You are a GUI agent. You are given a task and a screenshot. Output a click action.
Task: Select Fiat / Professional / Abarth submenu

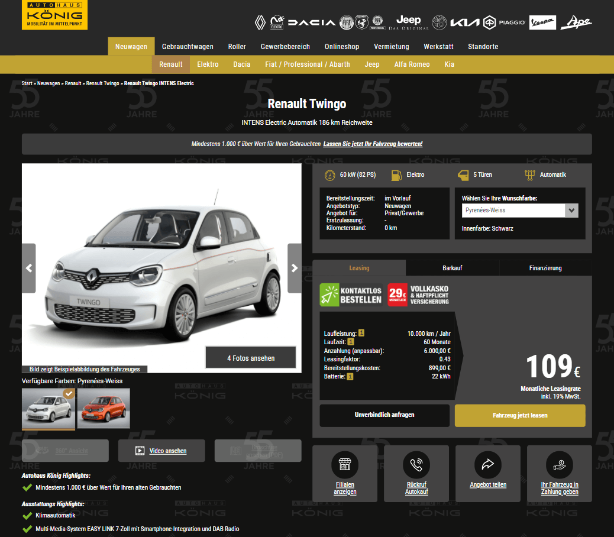coord(308,64)
